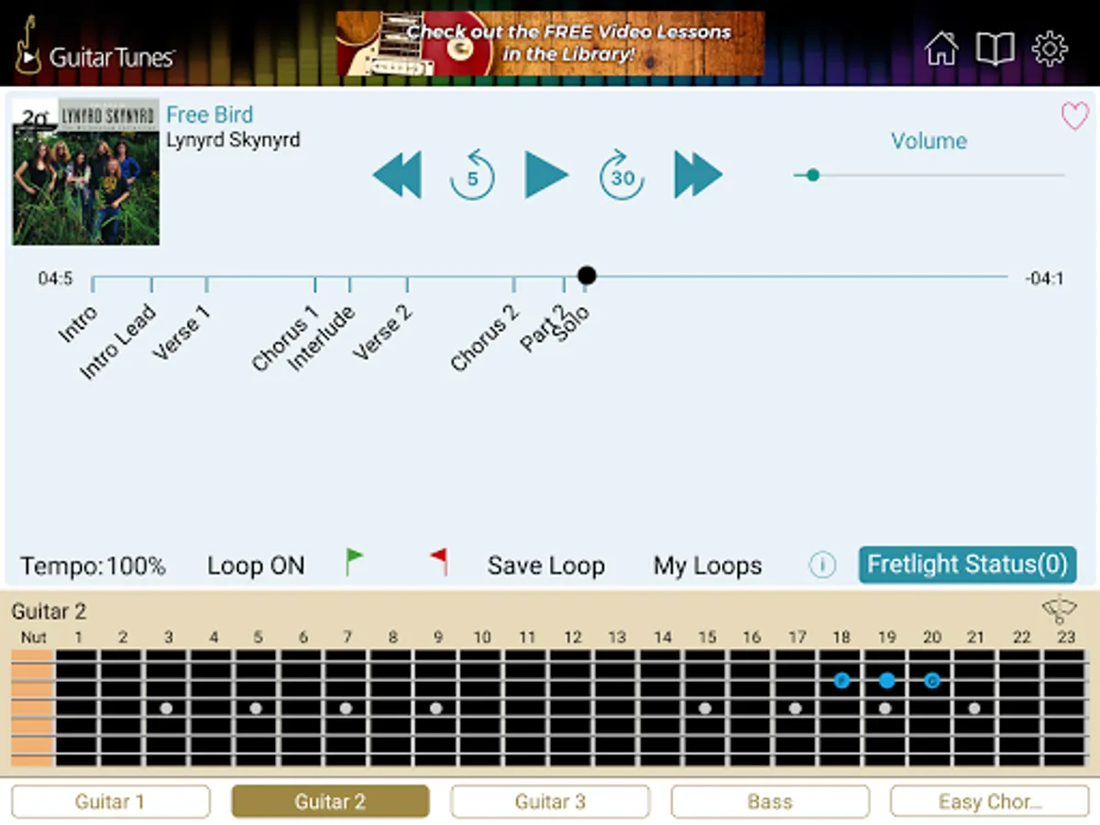Open the free video lessons banner
The height and width of the screenshot is (825, 1100).
click(x=550, y=43)
